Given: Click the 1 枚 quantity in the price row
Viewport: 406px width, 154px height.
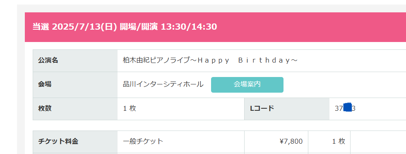Looking at the screenshot, I should 339,141.
